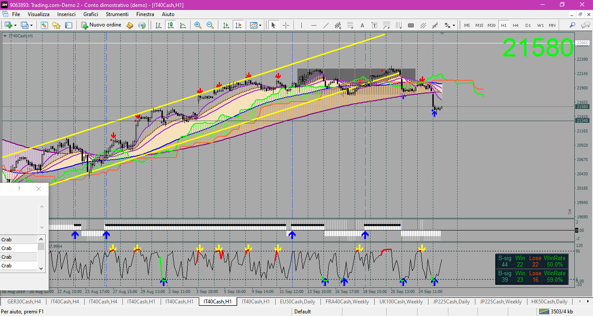This screenshot has height=316, width=593.
Task: Zoom in on the chart
Action: (198, 25)
